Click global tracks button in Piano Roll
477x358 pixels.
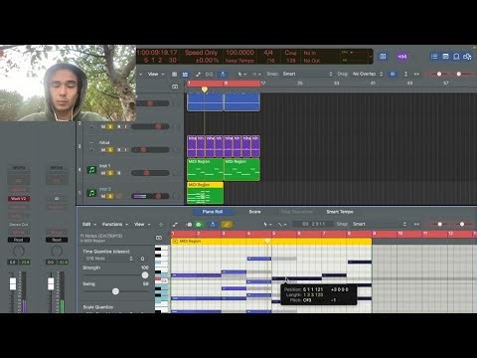pyautogui.click(x=159, y=238)
